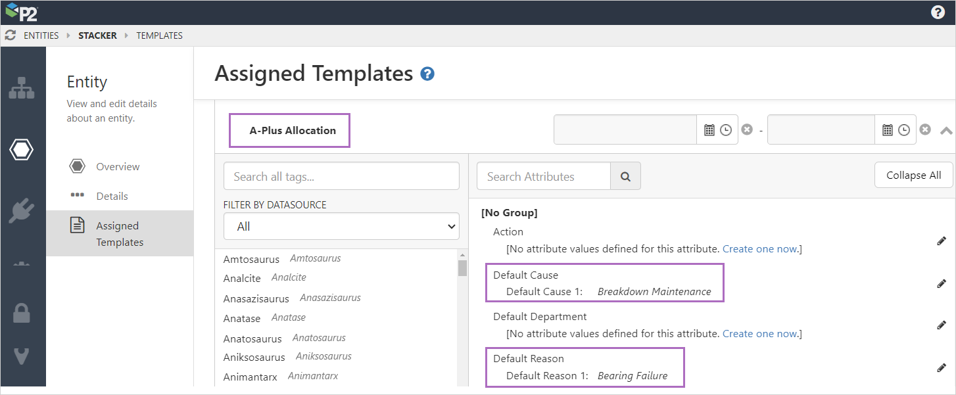Image resolution: width=956 pixels, height=395 pixels.
Task: Clear the end date with its X icon
Action: [x=925, y=130]
